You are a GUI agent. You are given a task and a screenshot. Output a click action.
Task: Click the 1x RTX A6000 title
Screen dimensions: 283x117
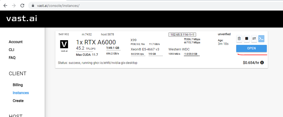(x=96, y=42)
